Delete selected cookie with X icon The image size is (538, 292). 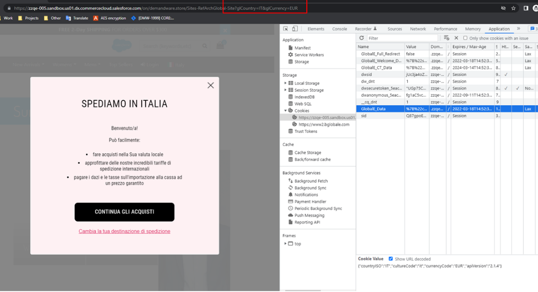pos(456,38)
